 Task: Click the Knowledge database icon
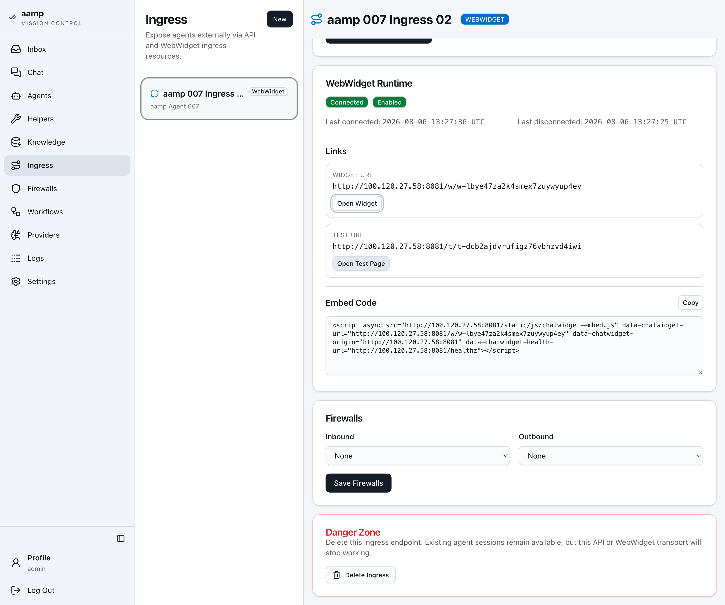(x=16, y=142)
